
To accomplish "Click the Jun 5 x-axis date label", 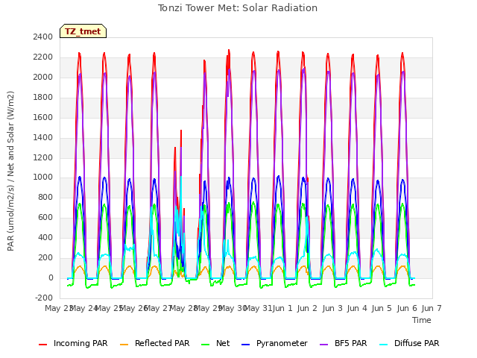I will pyautogui.click(x=382, y=308).
